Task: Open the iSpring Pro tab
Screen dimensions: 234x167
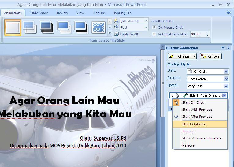Action: tap(123, 13)
